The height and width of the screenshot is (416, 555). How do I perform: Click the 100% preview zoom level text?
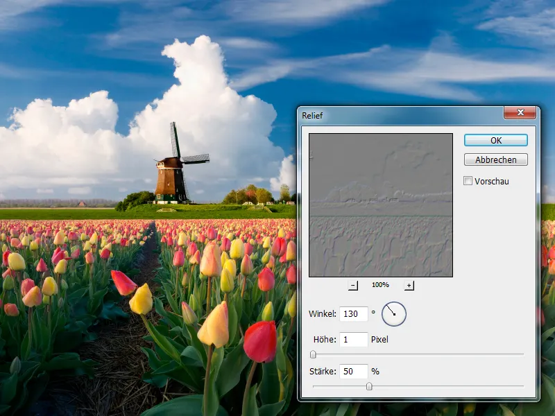[380, 285]
